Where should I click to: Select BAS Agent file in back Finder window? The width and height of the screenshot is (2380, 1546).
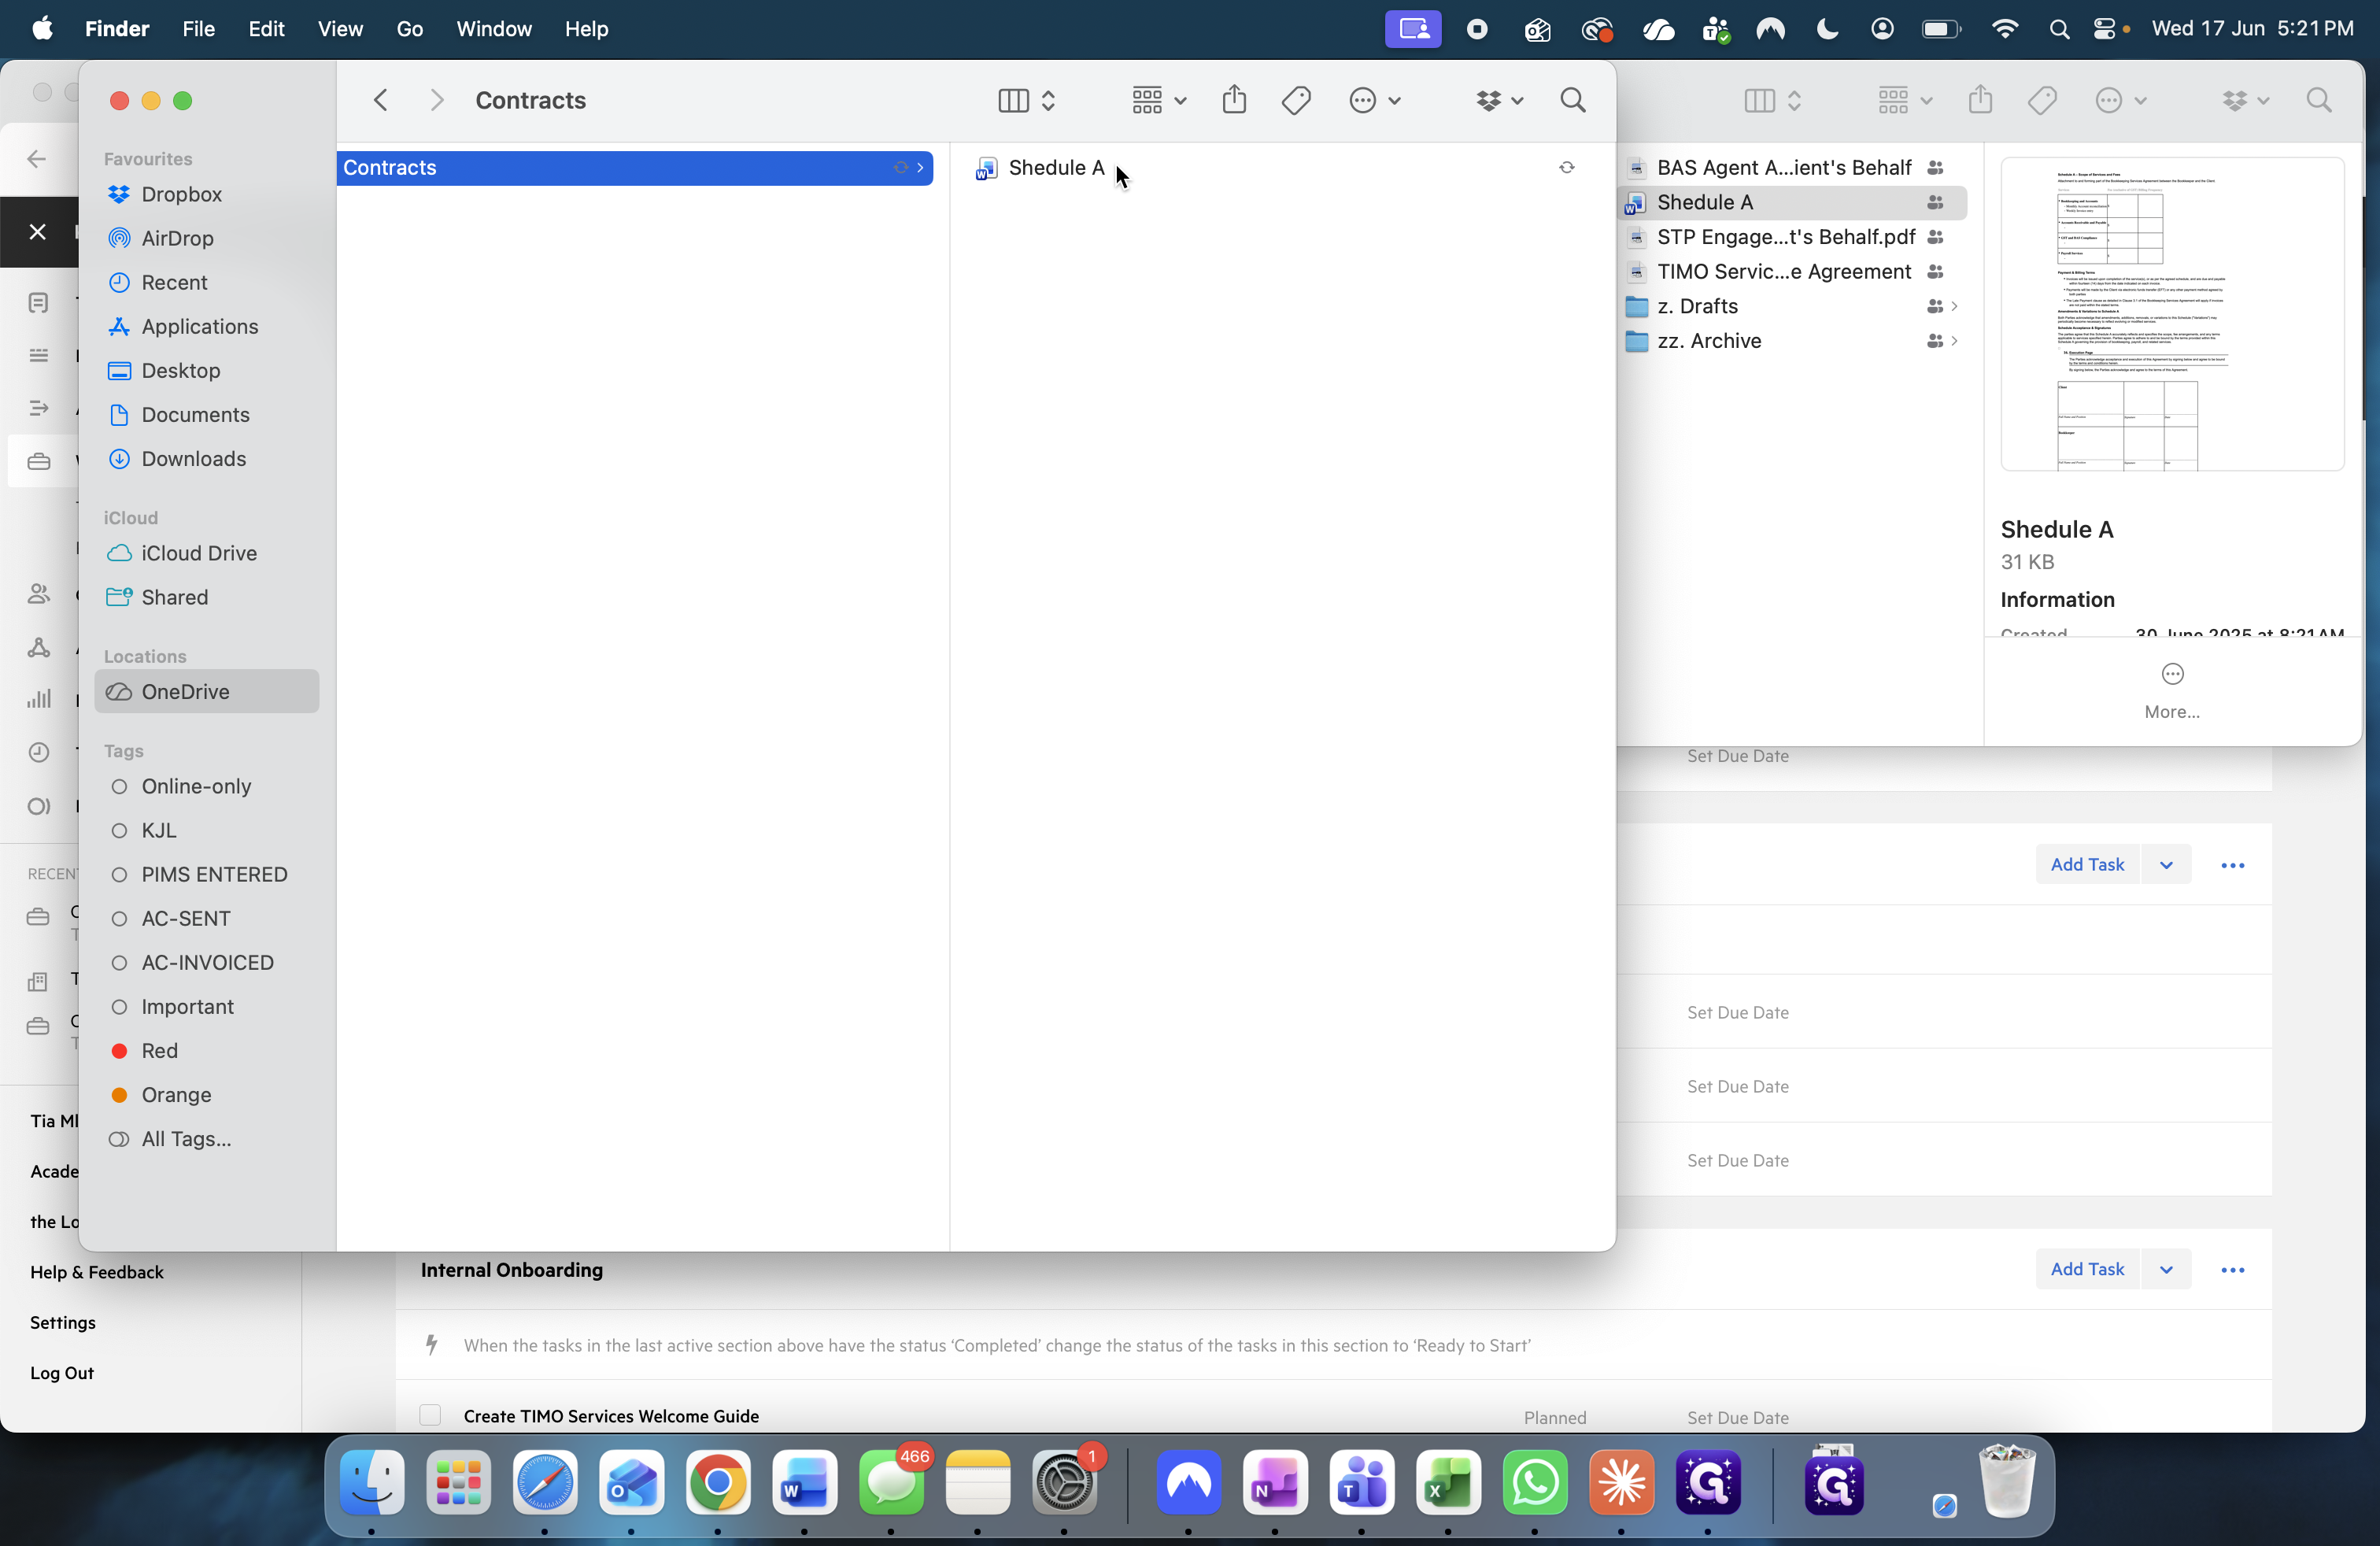coord(1784,167)
